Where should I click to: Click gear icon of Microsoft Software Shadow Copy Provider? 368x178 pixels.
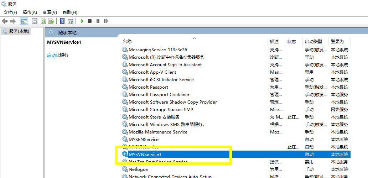tap(125, 102)
